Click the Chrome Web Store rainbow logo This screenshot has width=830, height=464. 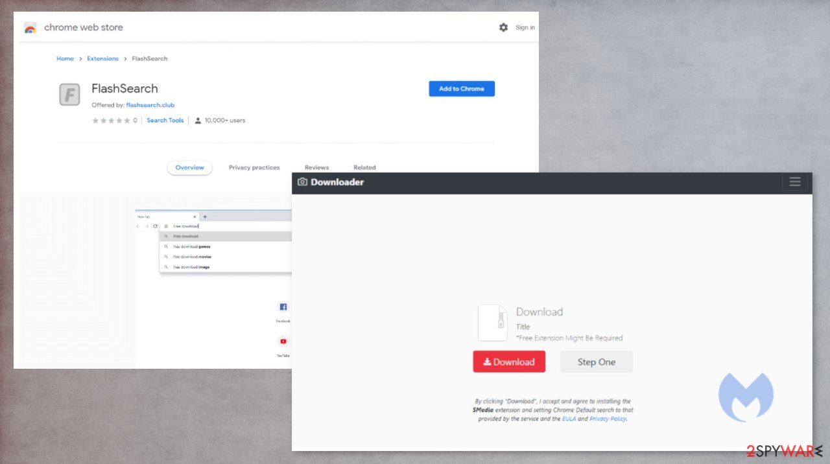tap(30, 28)
